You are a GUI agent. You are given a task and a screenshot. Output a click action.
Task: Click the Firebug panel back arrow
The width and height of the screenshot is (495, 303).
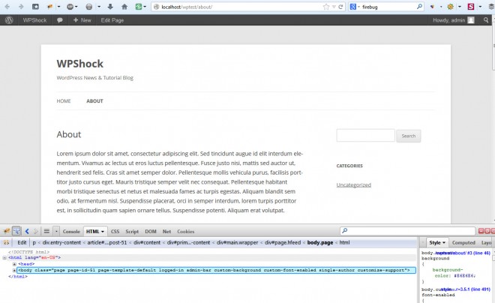[x=27, y=231]
